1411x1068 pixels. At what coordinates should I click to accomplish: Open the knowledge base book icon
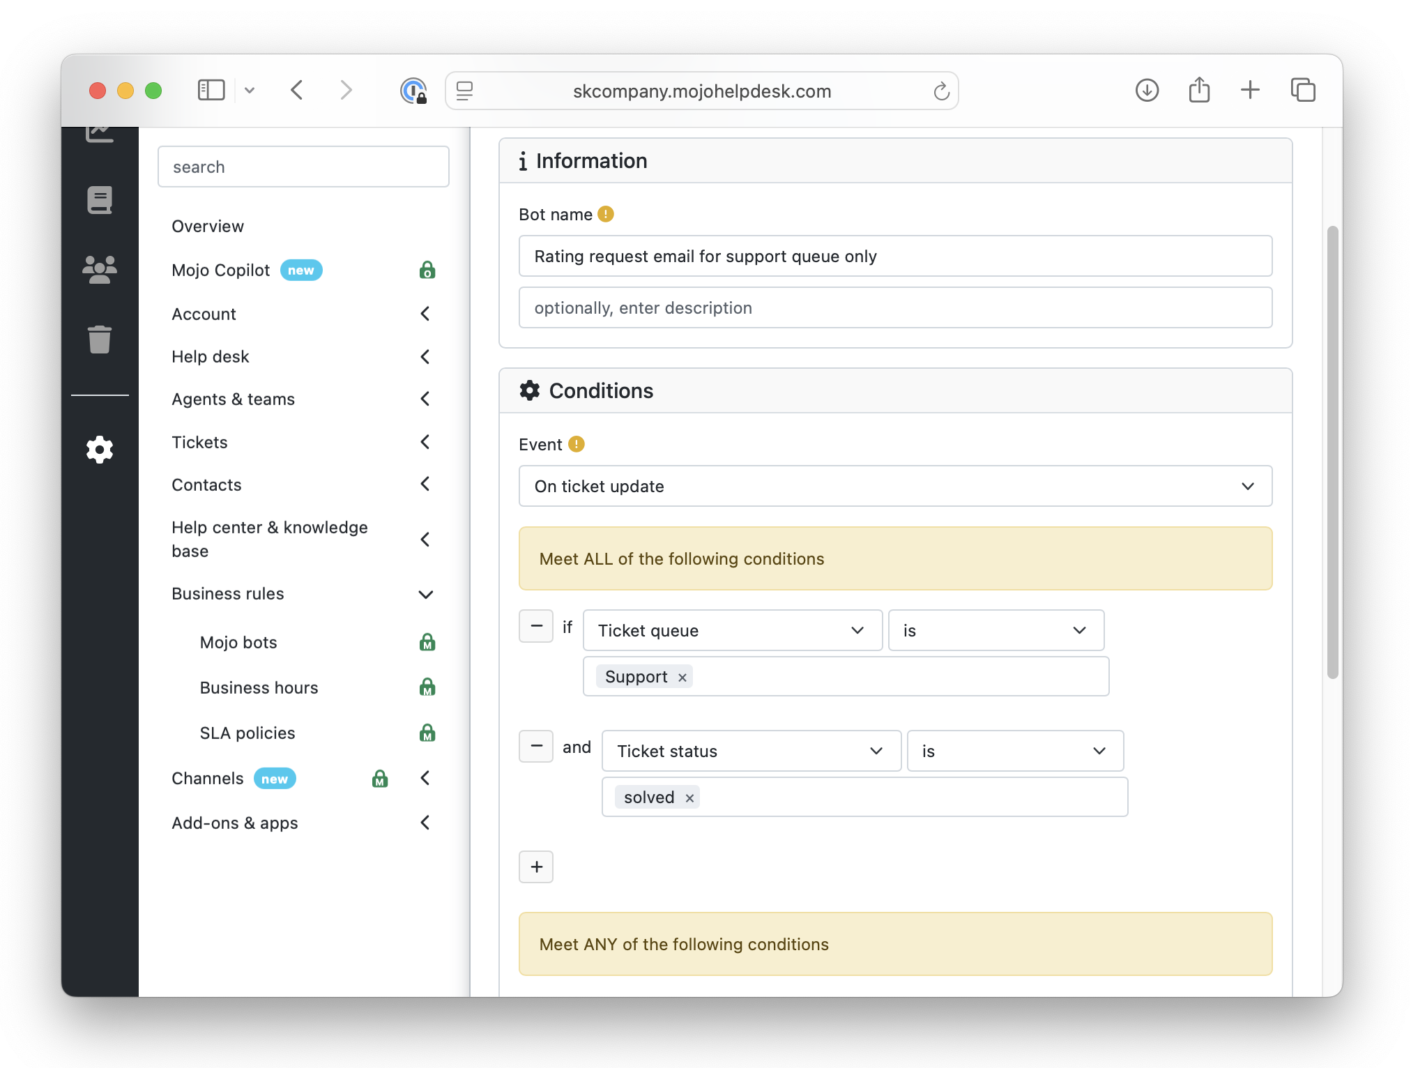point(100,200)
